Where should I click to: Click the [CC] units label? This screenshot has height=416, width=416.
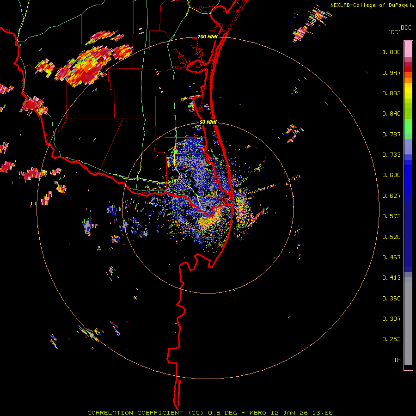click(x=394, y=32)
